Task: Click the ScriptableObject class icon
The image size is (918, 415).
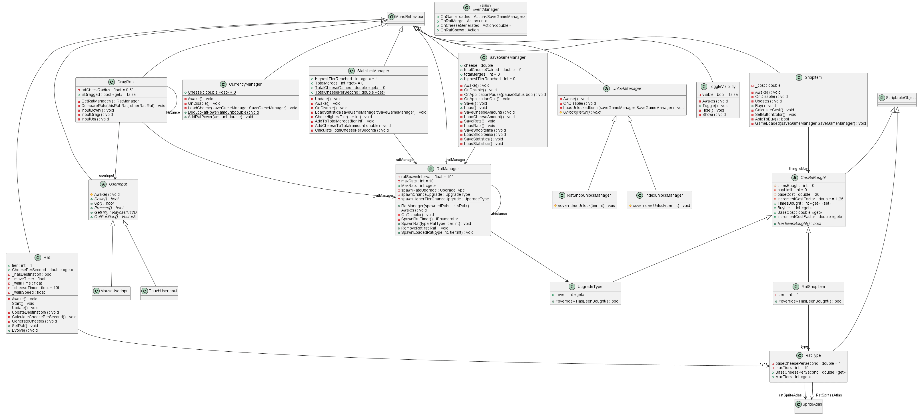Action: pyautogui.click(x=882, y=98)
